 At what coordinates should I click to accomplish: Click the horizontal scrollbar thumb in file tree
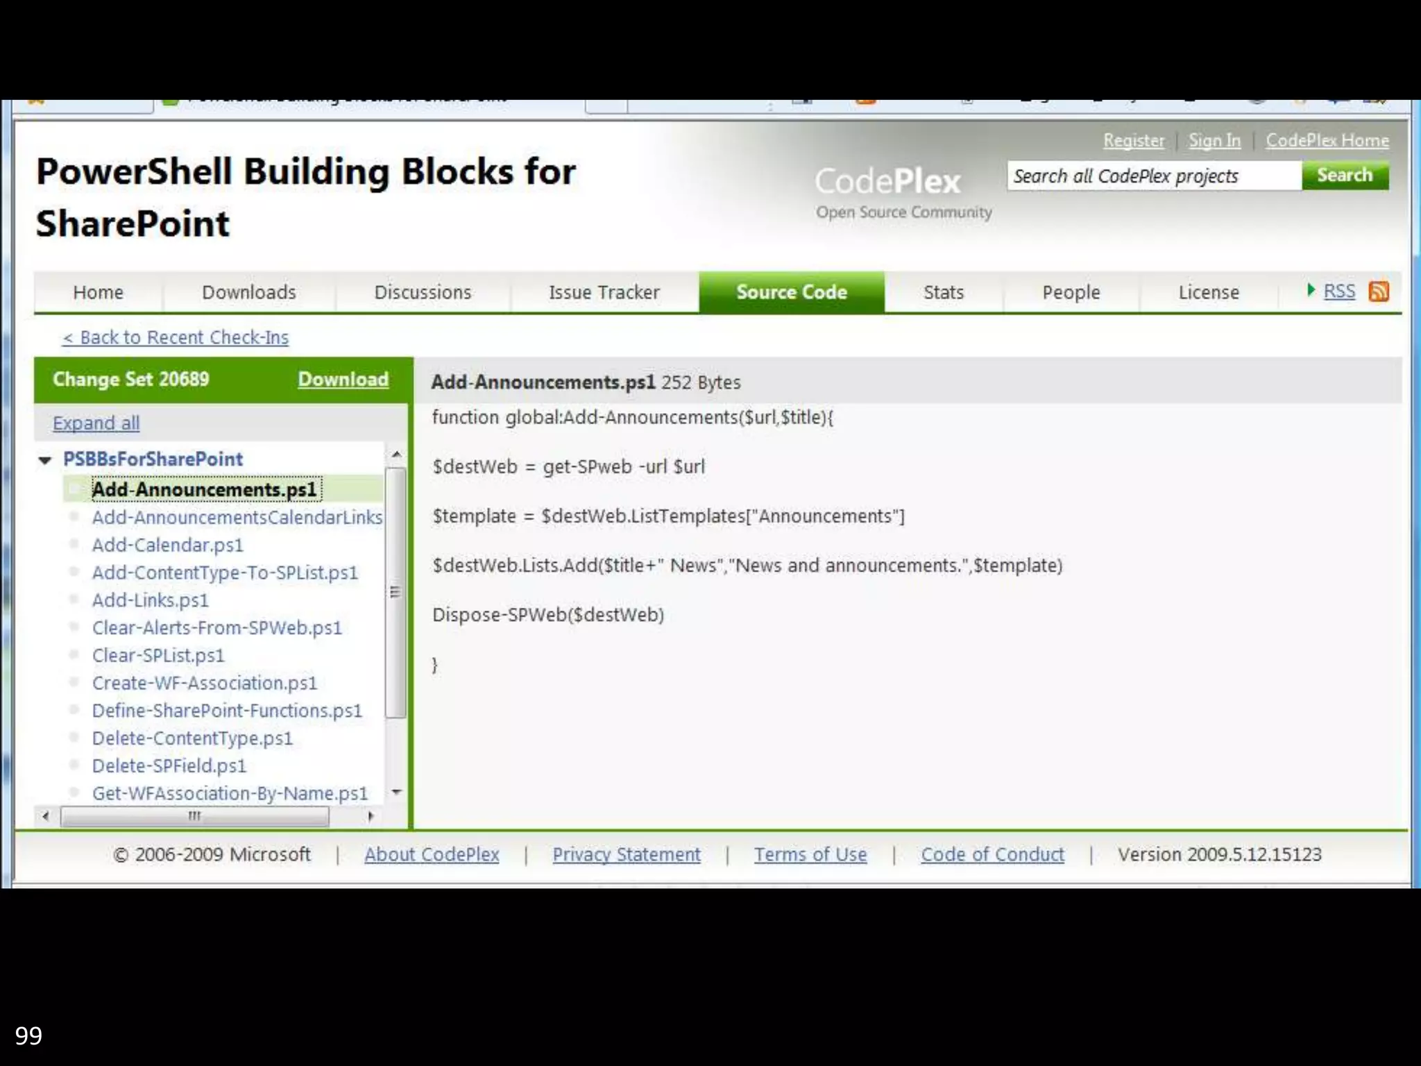click(195, 816)
